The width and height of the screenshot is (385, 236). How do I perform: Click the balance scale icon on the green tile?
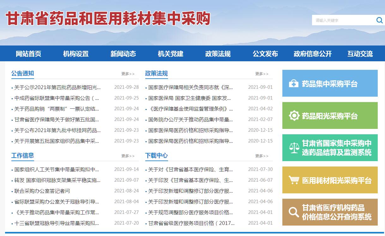click(x=294, y=148)
